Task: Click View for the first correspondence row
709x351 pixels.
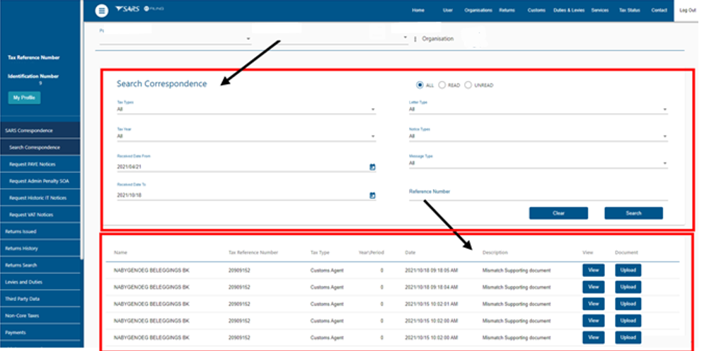Action: tap(593, 270)
